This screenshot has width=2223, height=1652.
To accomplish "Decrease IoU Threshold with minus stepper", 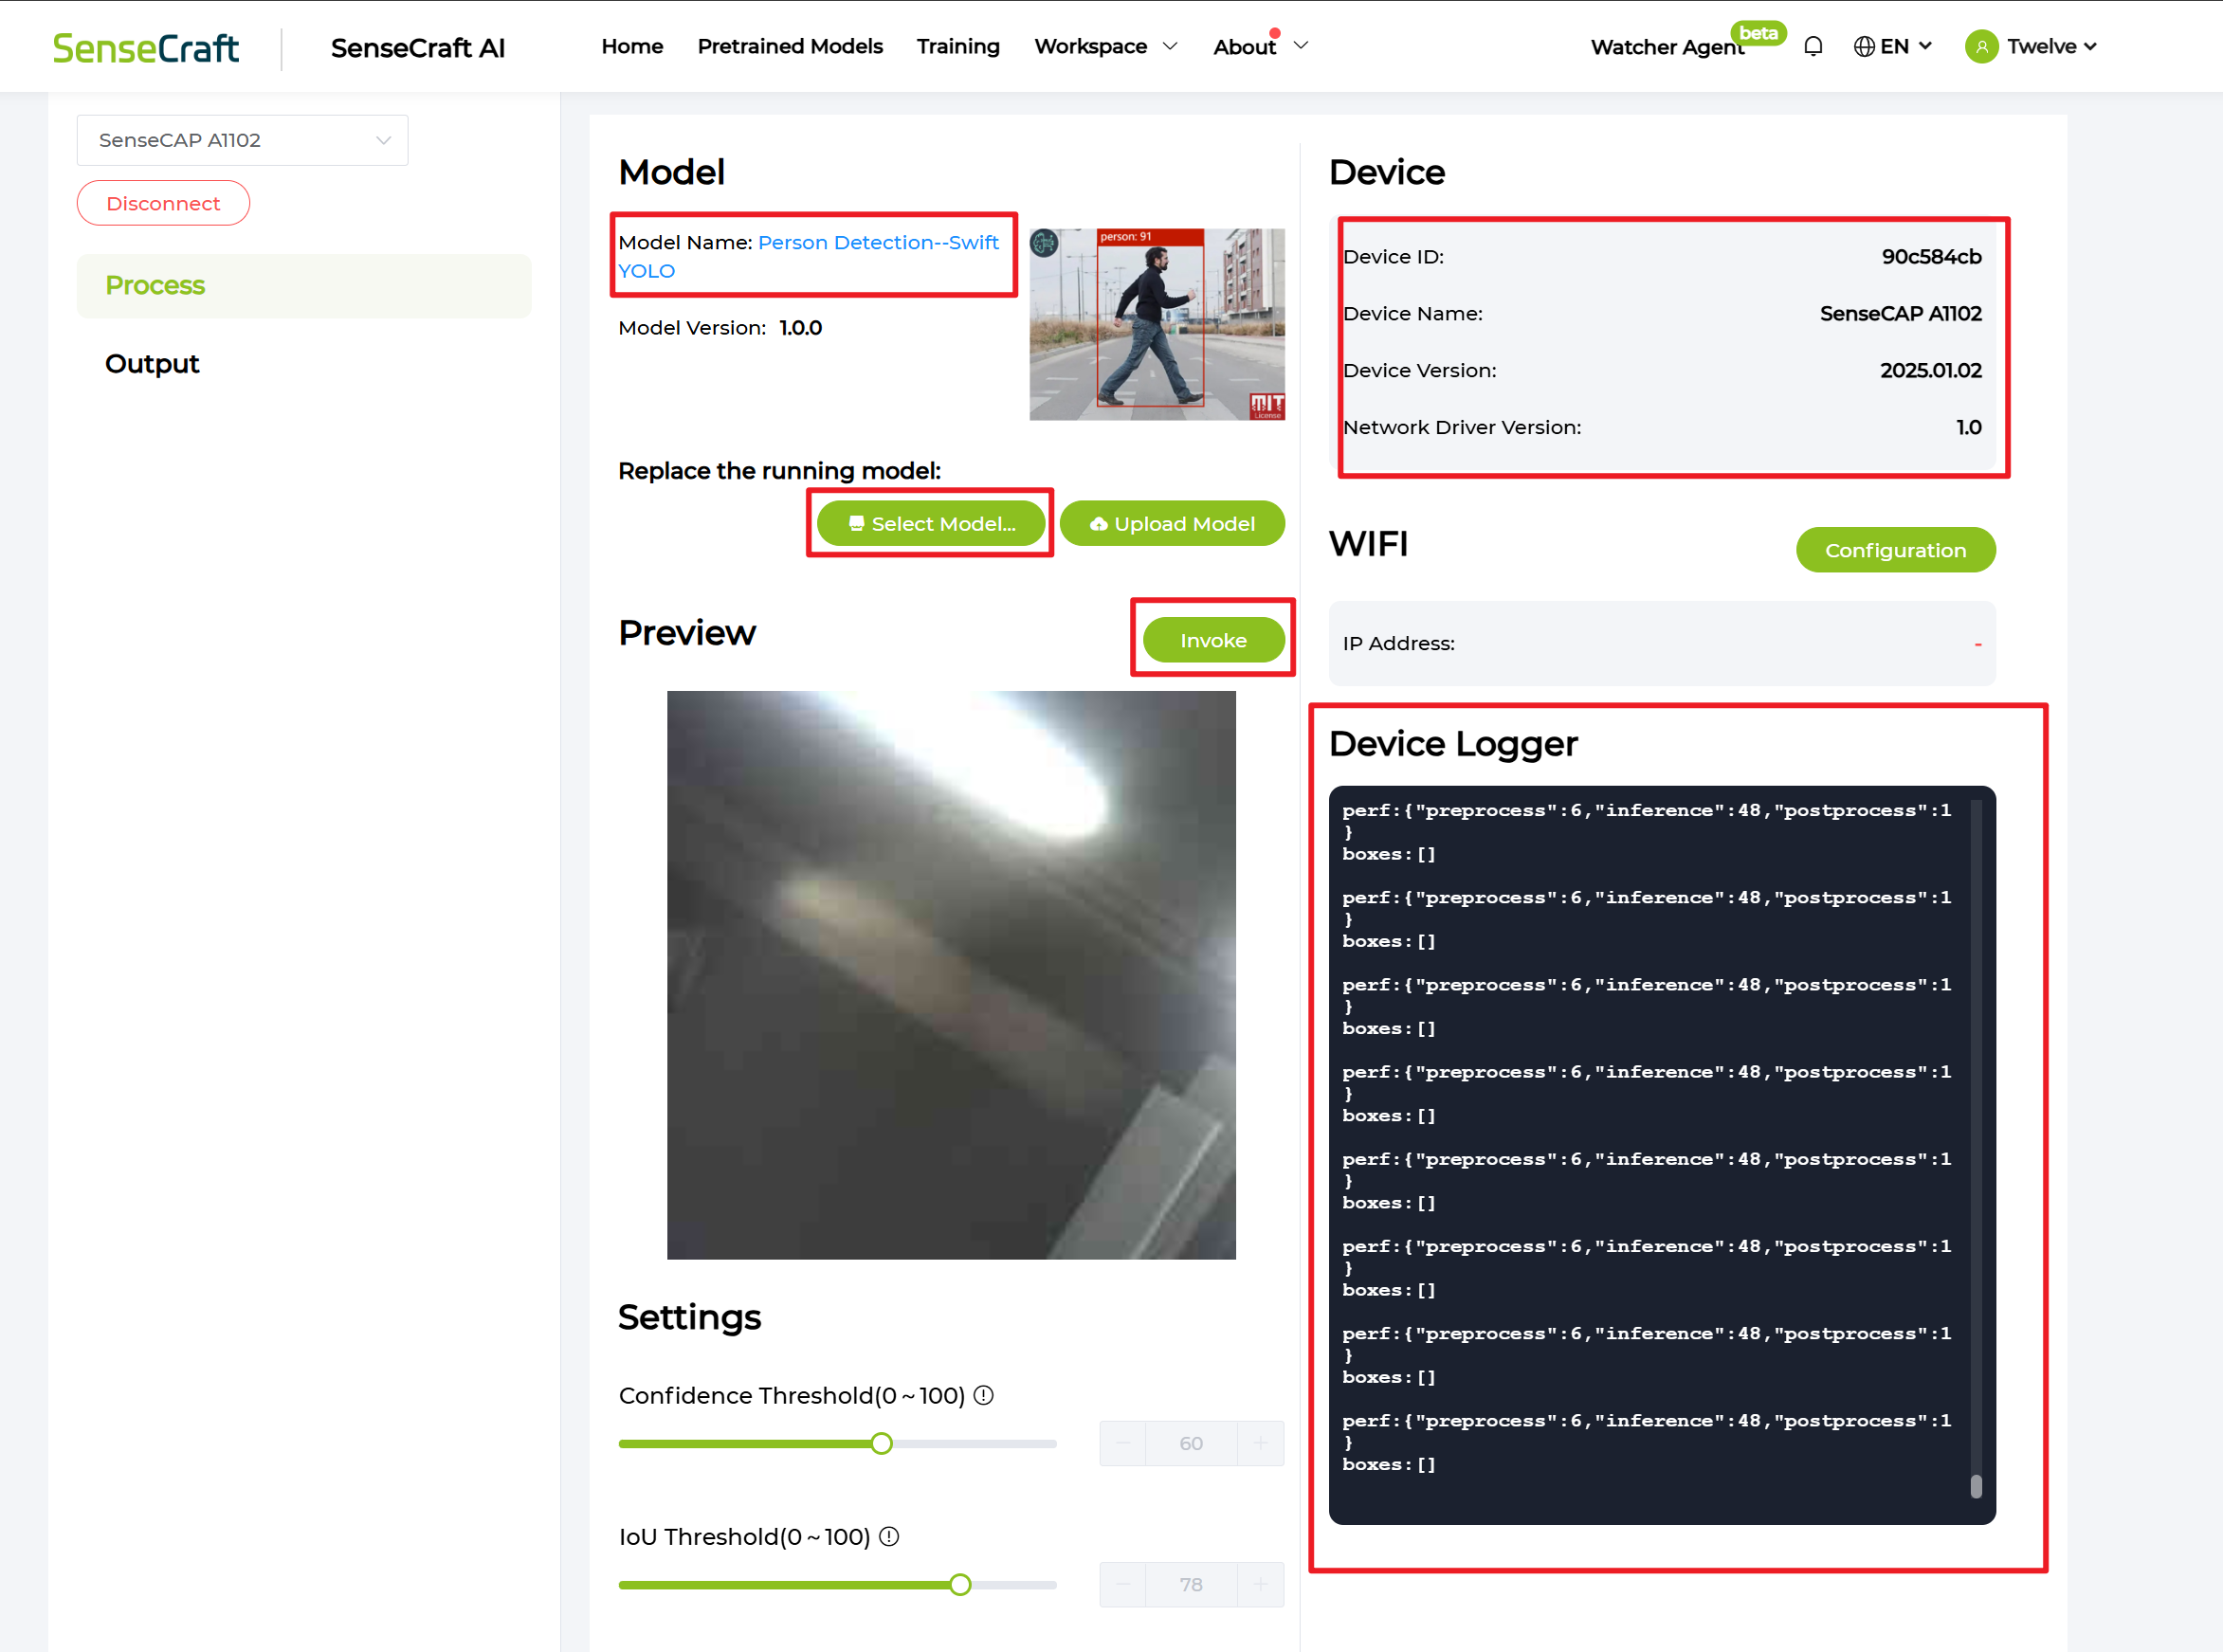I will click(1123, 1584).
